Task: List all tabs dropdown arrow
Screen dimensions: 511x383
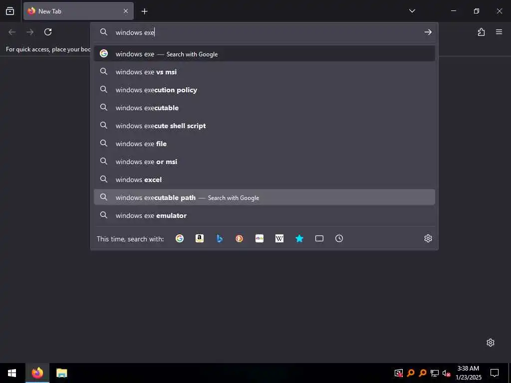Action: (x=412, y=11)
